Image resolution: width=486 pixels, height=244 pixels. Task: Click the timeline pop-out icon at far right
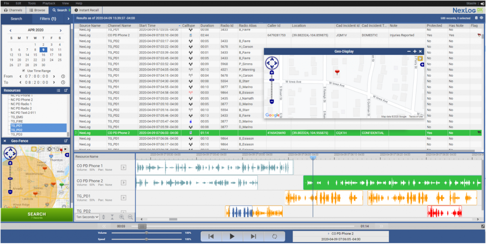pyautogui.click(x=482, y=226)
